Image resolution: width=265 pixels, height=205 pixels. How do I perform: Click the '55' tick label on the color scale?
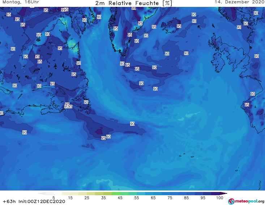click(137, 198)
